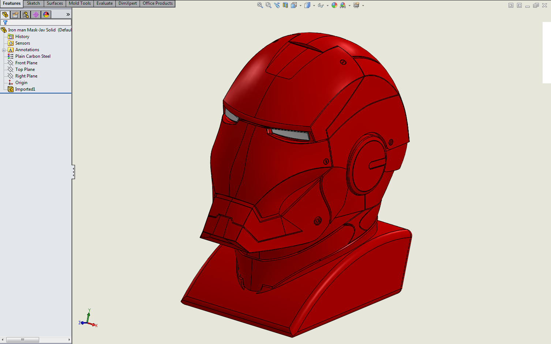Switch to the Evaluate tab
The image size is (551, 344).
pos(105,3)
